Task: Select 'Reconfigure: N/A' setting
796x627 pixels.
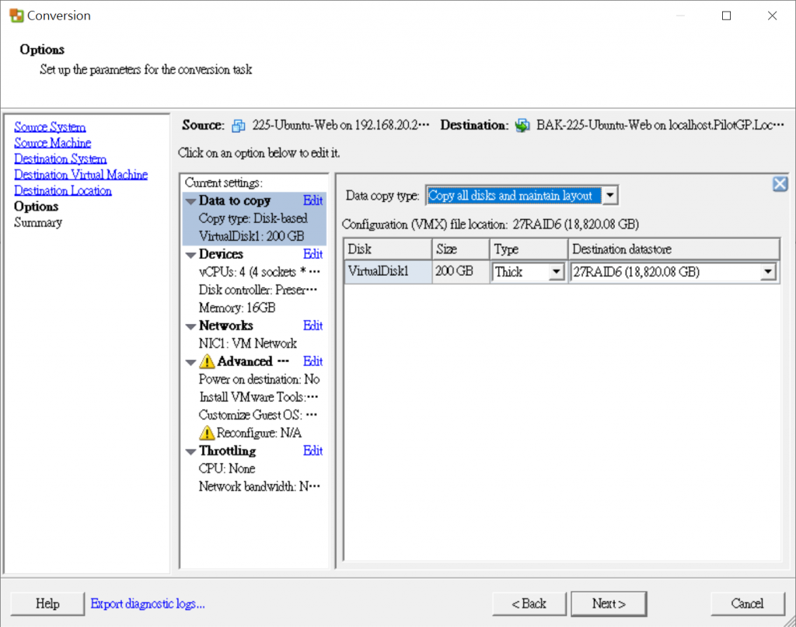Action: (259, 433)
